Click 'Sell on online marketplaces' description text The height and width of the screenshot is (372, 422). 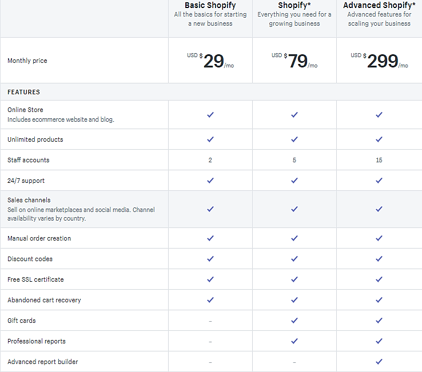point(81,214)
